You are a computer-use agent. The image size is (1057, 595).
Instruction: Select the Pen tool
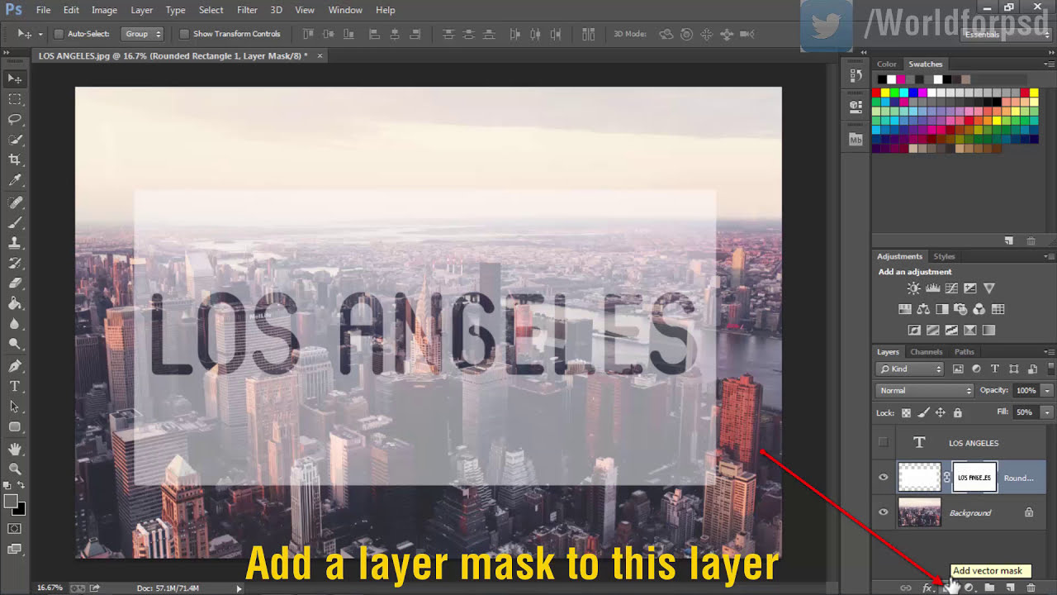click(15, 365)
